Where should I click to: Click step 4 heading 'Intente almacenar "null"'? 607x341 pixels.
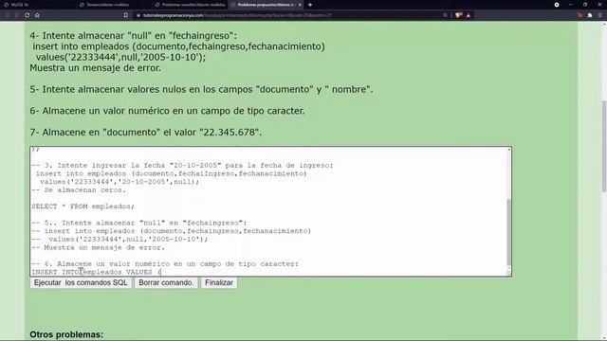click(133, 36)
